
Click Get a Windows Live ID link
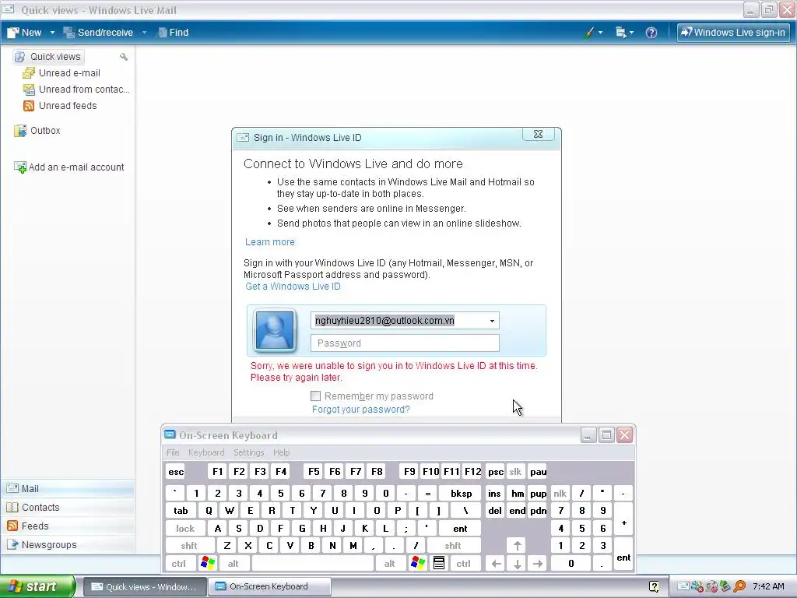[293, 287]
